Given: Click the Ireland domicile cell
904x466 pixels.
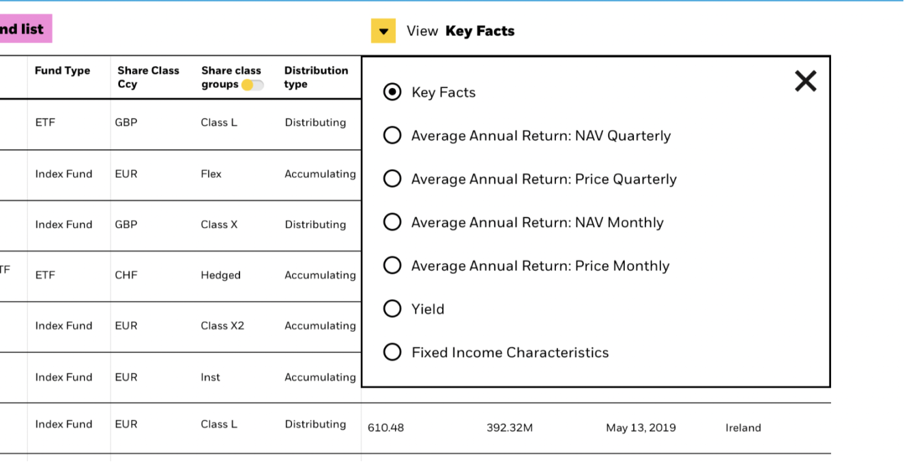Looking at the screenshot, I should (x=742, y=428).
